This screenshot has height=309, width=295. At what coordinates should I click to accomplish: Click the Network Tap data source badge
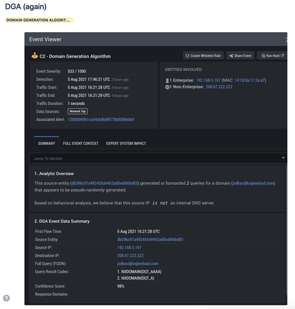point(78,111)
